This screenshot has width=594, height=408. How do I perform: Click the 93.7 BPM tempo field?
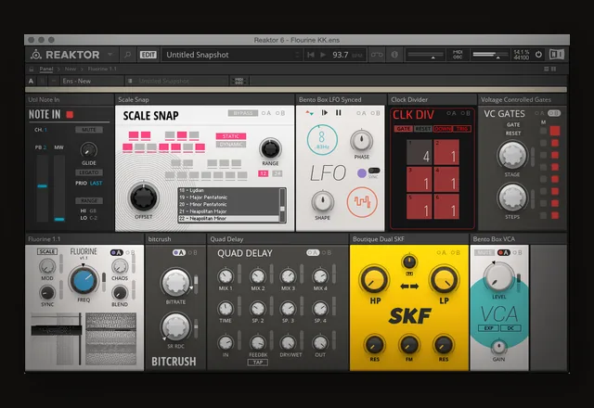tap(347, 55)
